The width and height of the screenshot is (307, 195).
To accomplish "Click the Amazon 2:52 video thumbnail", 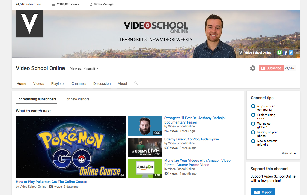I will point(145,168).
